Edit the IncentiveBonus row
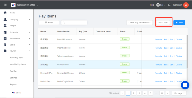 pyautogui.click(x=166, y=48)
